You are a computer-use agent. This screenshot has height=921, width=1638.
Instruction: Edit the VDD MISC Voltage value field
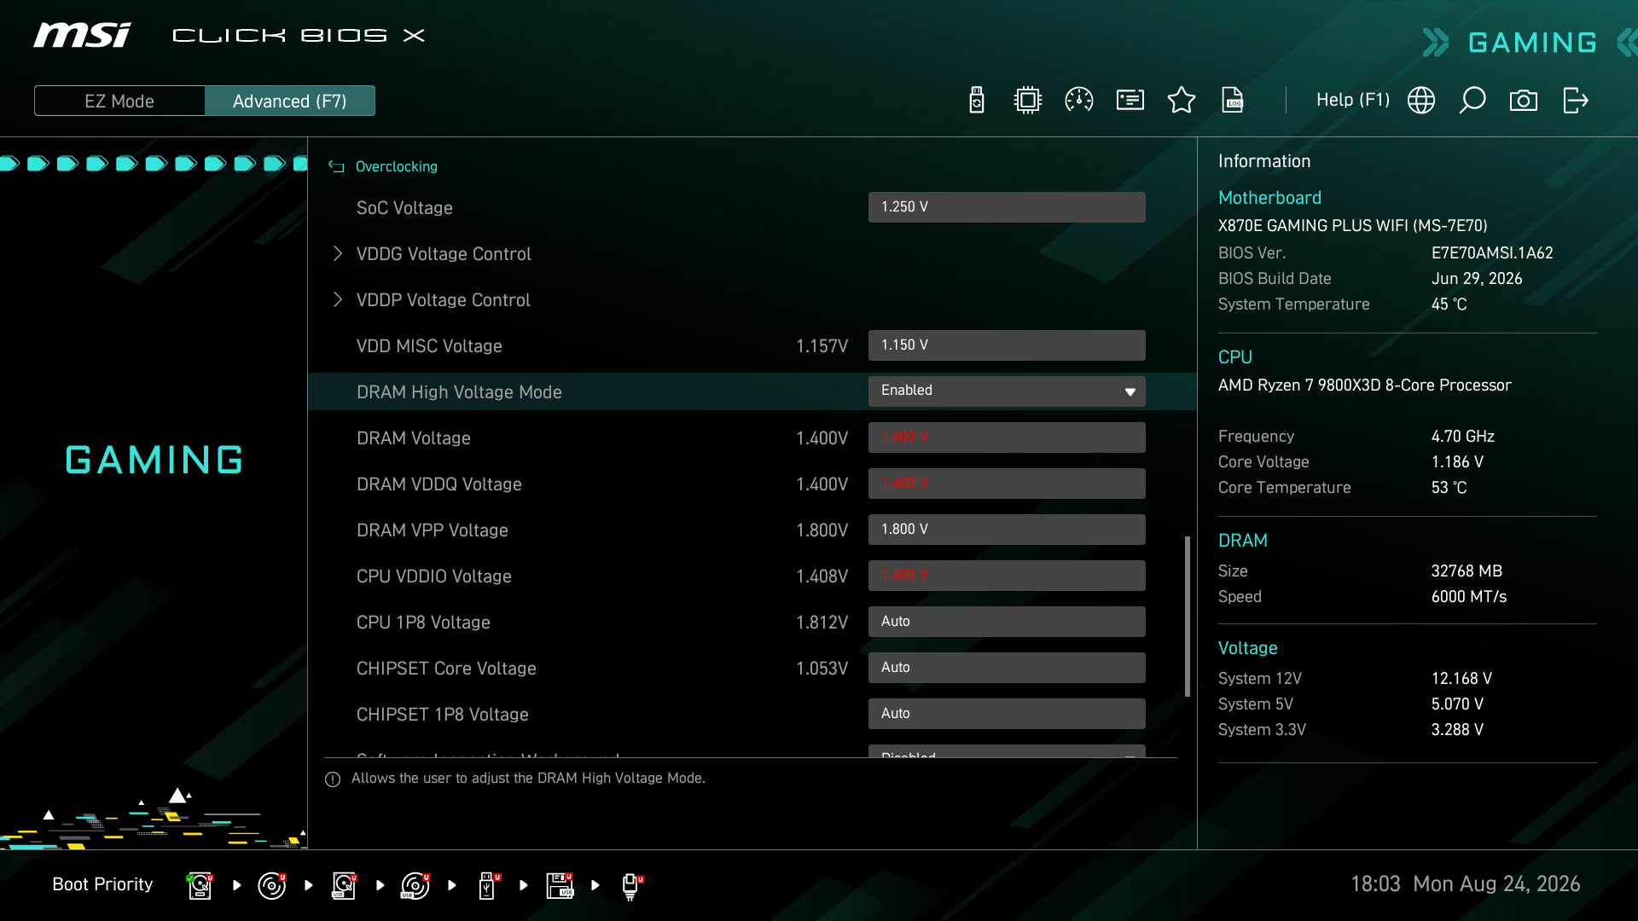(x=1007, y=345)
